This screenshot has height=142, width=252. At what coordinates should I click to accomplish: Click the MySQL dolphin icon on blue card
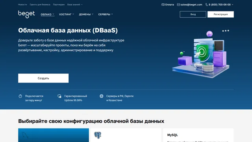[x=25, y=135]
